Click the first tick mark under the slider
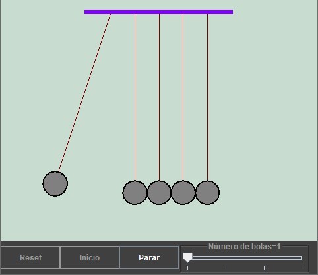The width and height of the screenshot is (318, 275). 187,268
